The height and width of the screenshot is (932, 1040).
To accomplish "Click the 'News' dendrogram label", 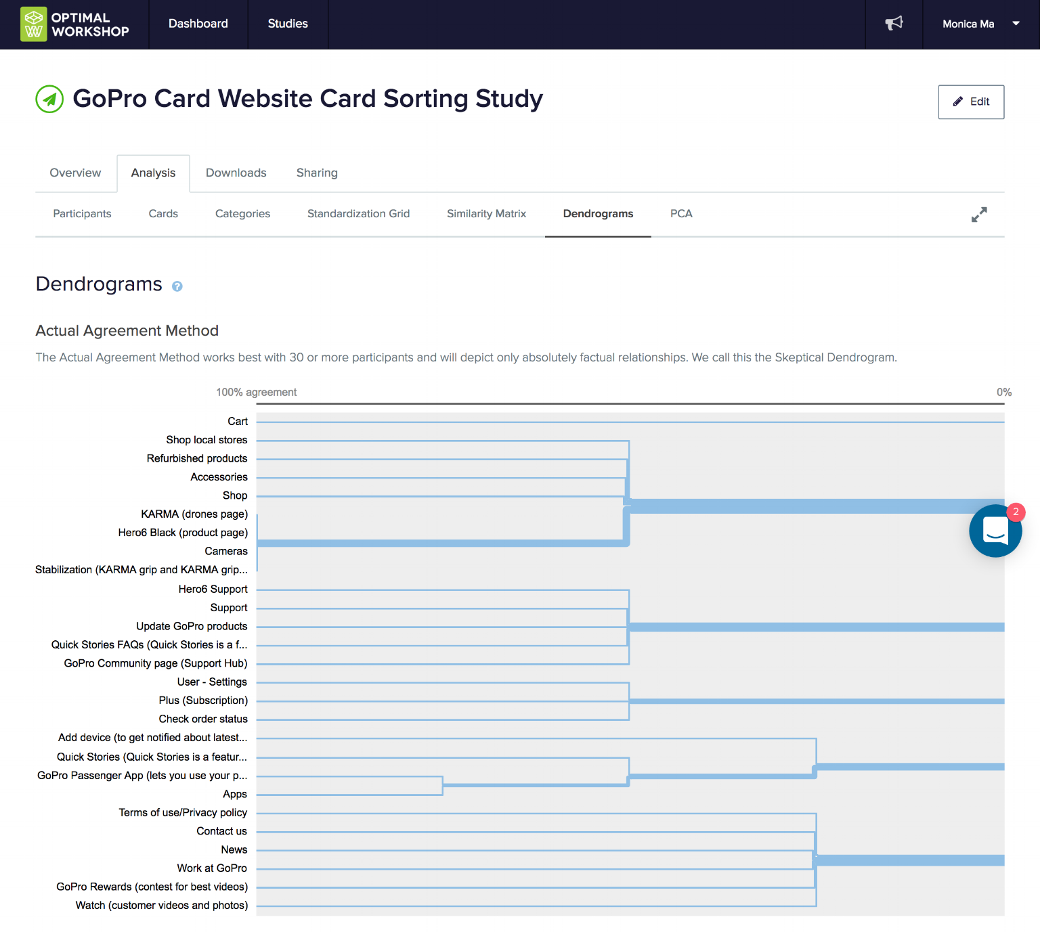I will click(x=234, y=850).
